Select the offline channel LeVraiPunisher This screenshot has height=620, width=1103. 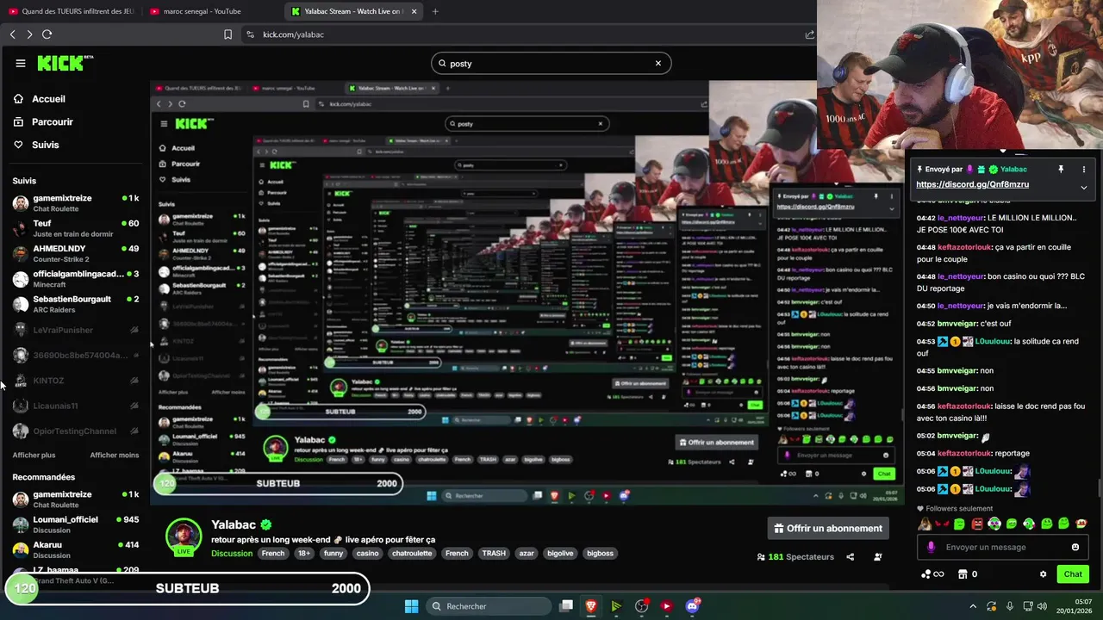[76, 330]
